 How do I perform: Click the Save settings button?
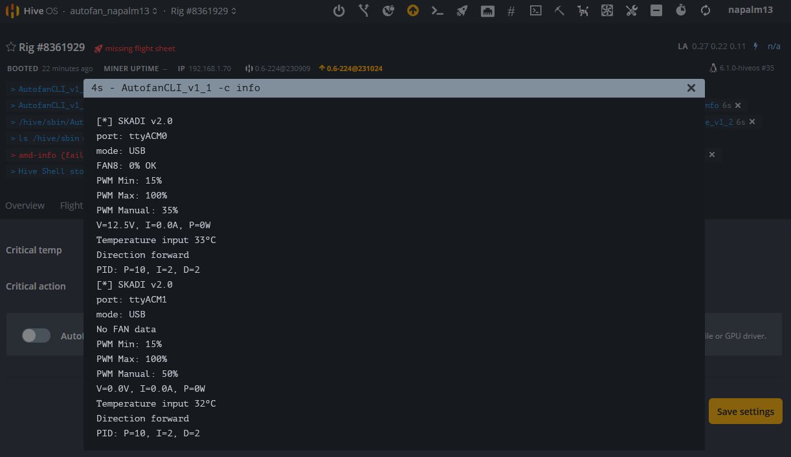[746, 411]
